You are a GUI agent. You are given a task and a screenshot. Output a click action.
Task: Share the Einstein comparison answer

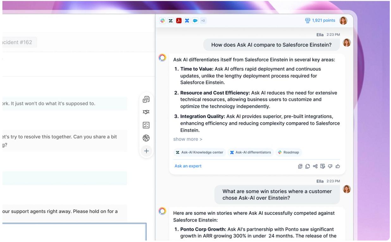(x=315, y=166)
